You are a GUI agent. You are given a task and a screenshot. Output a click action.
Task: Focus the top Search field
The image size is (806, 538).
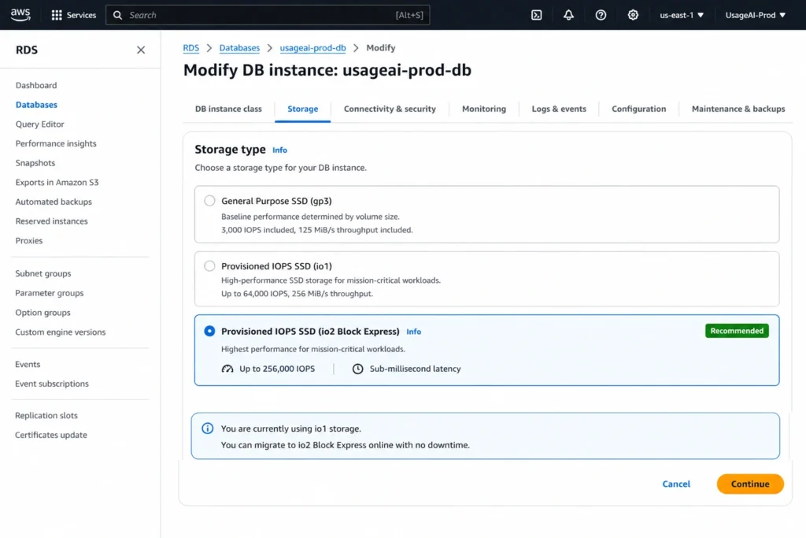point(268,15)
